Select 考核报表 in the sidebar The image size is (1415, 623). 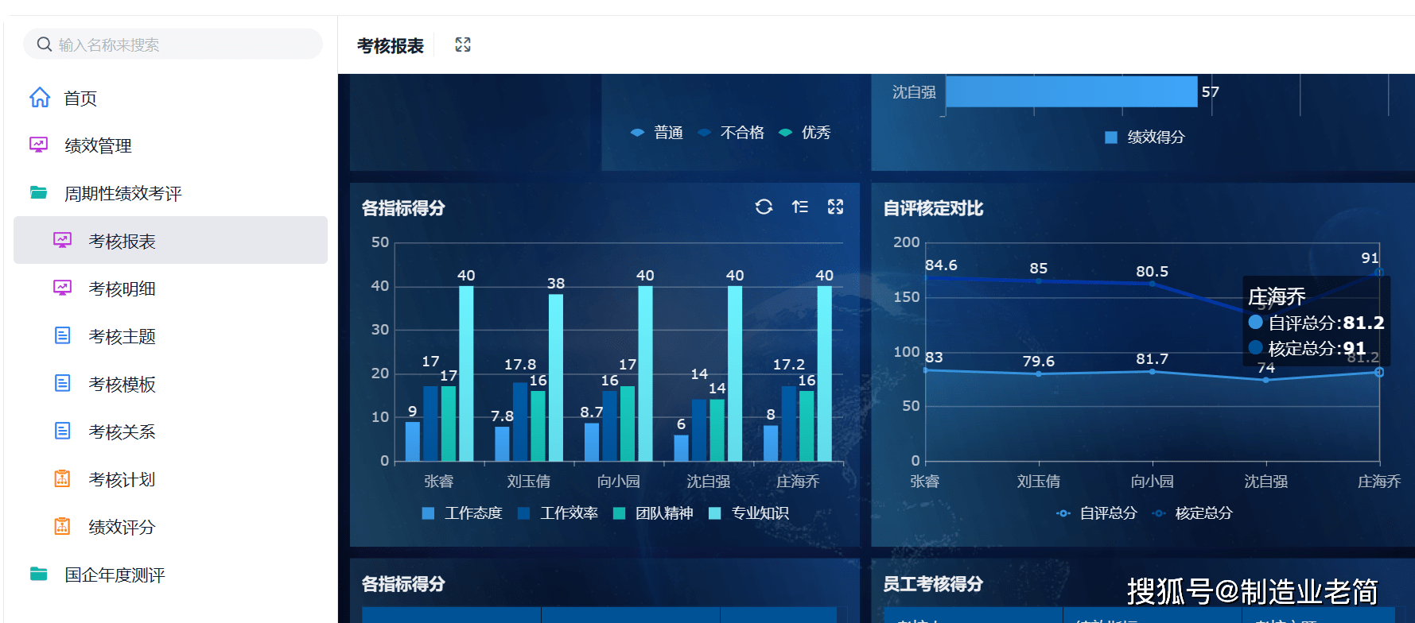click(170, 240)
